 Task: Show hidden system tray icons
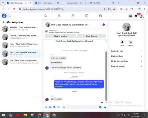[x=118, y=115]
